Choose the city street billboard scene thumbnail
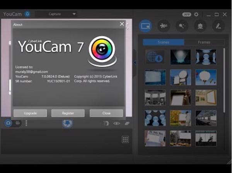232x173 pixels. point(180,138)
